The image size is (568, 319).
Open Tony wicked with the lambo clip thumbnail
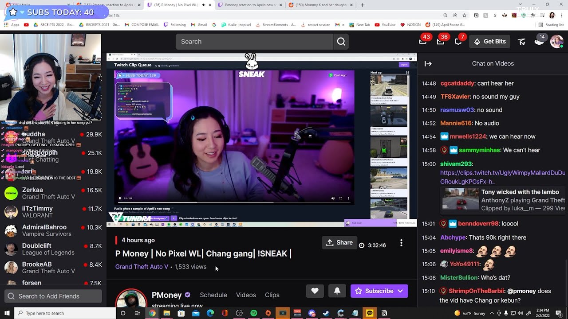click(x=461, y=200)
